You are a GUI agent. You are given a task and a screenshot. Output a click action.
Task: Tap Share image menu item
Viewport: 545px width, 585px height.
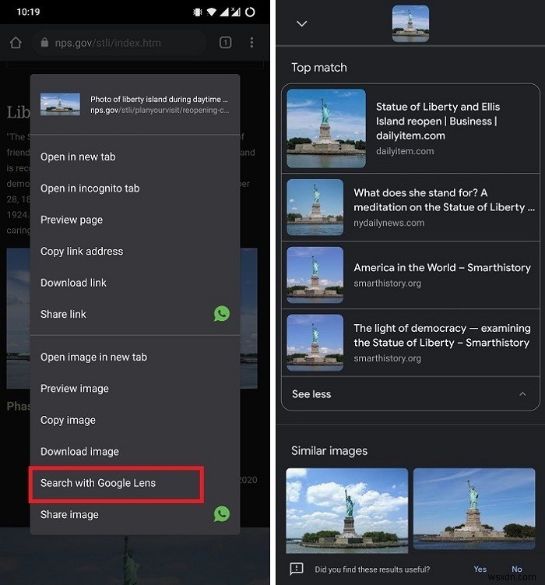click(135, 514)
